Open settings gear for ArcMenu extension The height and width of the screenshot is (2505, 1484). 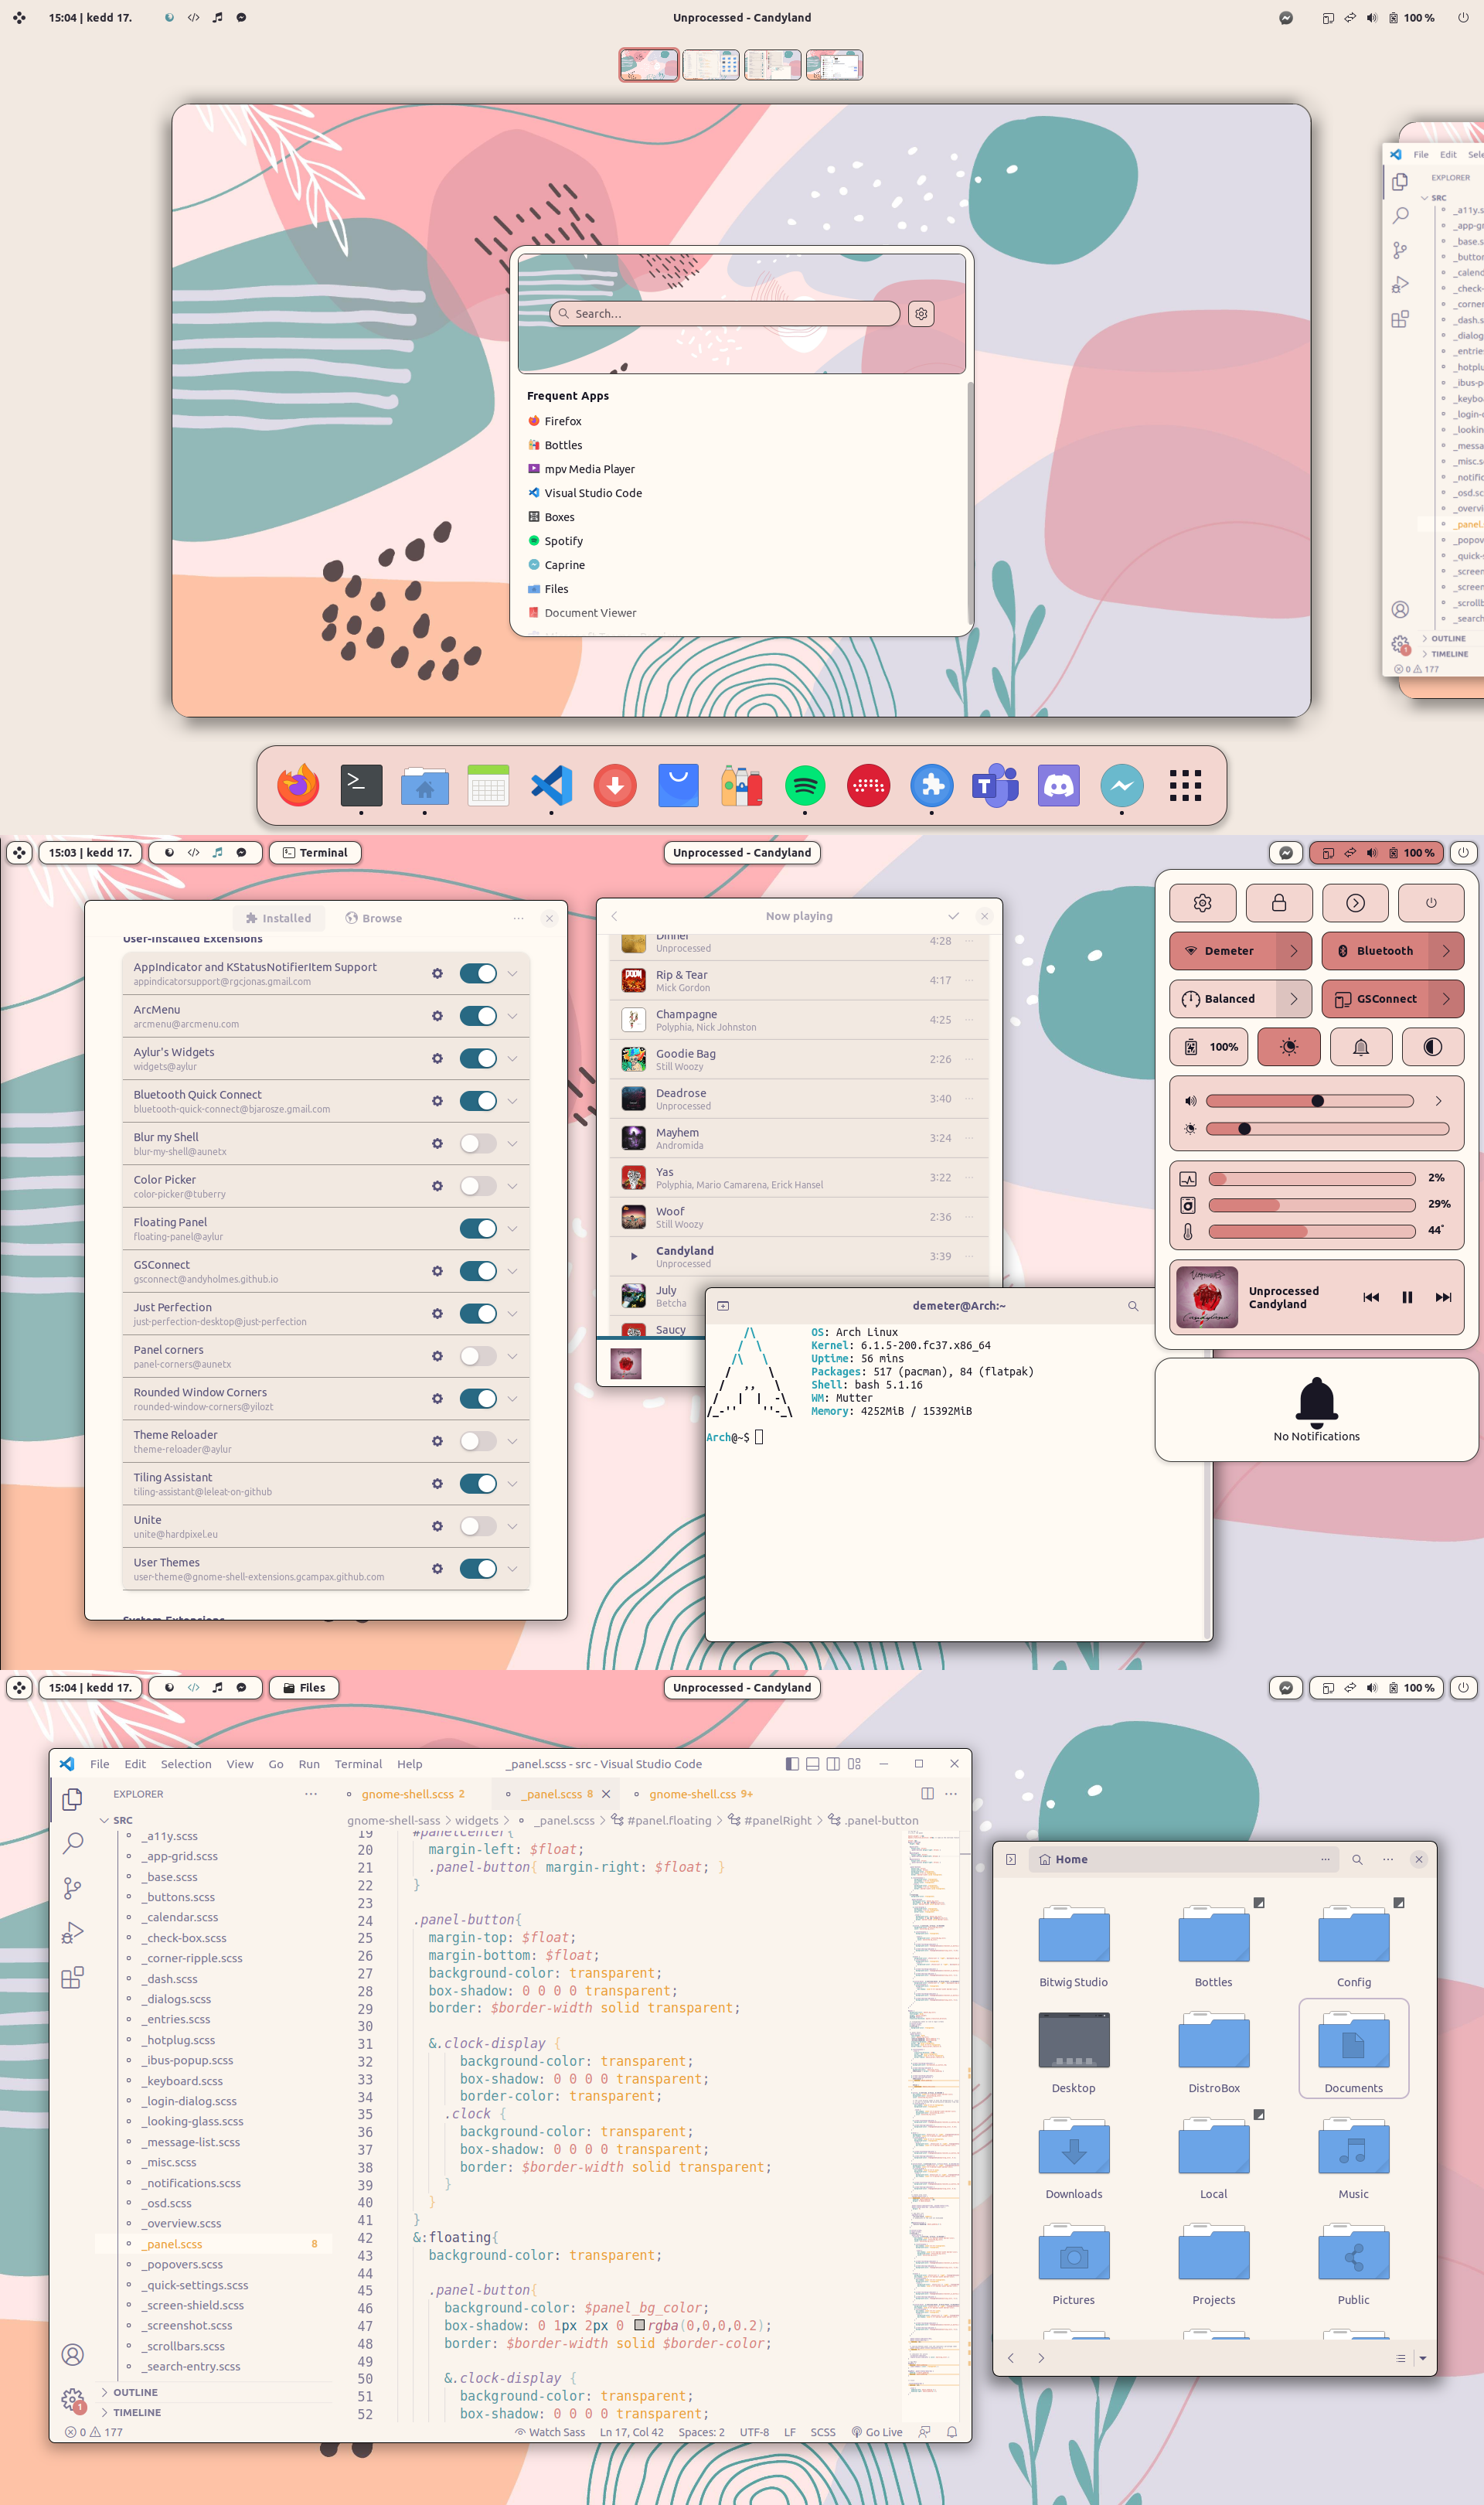437,1016
